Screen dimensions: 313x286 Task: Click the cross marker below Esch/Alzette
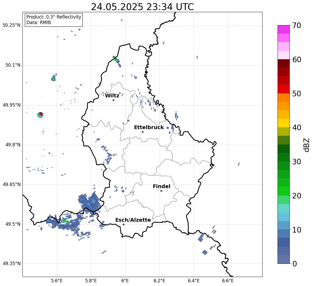pos(123,224)
